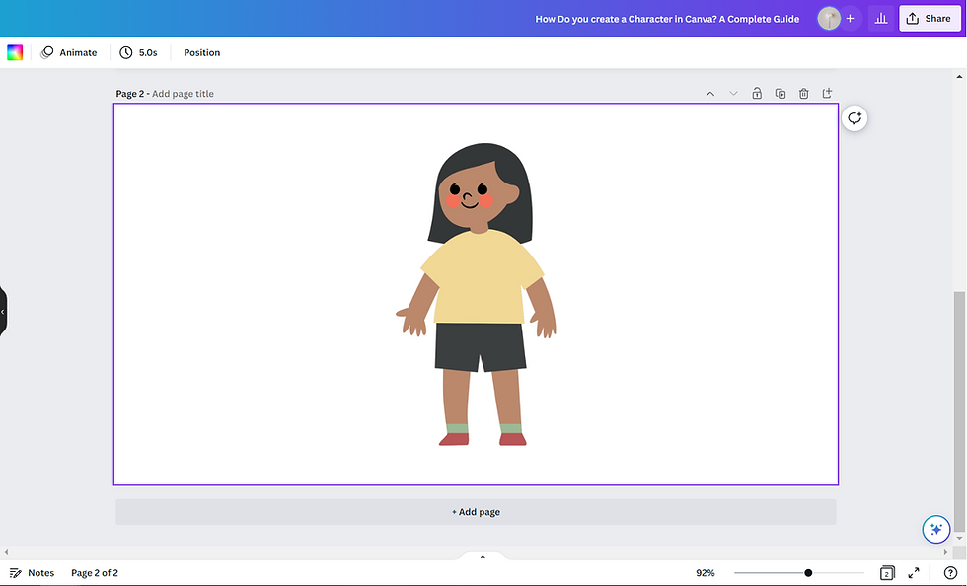Image resolution: width=967 pixels, height=586 pixels.
Task: Add a comment with the comment bubble icon
Action: pyautogui.click(x=855, y=117)
